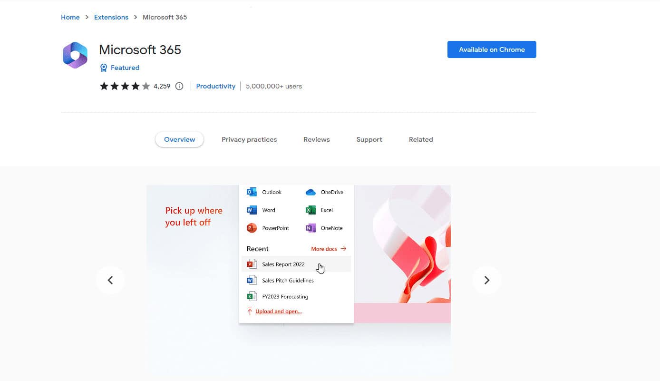660x381 pixels.
Task: Click the PowerPoint label in preview
Action: (x=276, y=228)
